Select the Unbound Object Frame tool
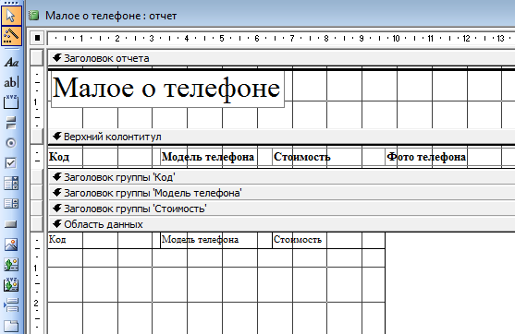Image resolution: width=515 pixels, height=334 pixels. pyautogui.click(x=11, y=265)
